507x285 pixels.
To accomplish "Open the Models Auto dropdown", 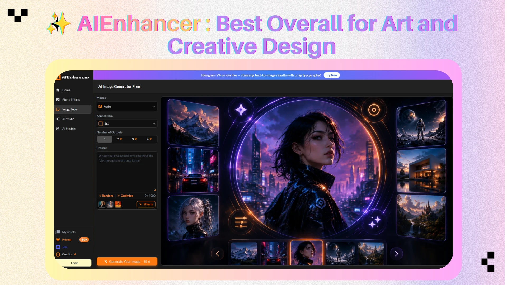I will (x=127, y=107).
